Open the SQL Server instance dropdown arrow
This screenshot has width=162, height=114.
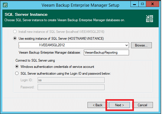(x=127, y=45)
